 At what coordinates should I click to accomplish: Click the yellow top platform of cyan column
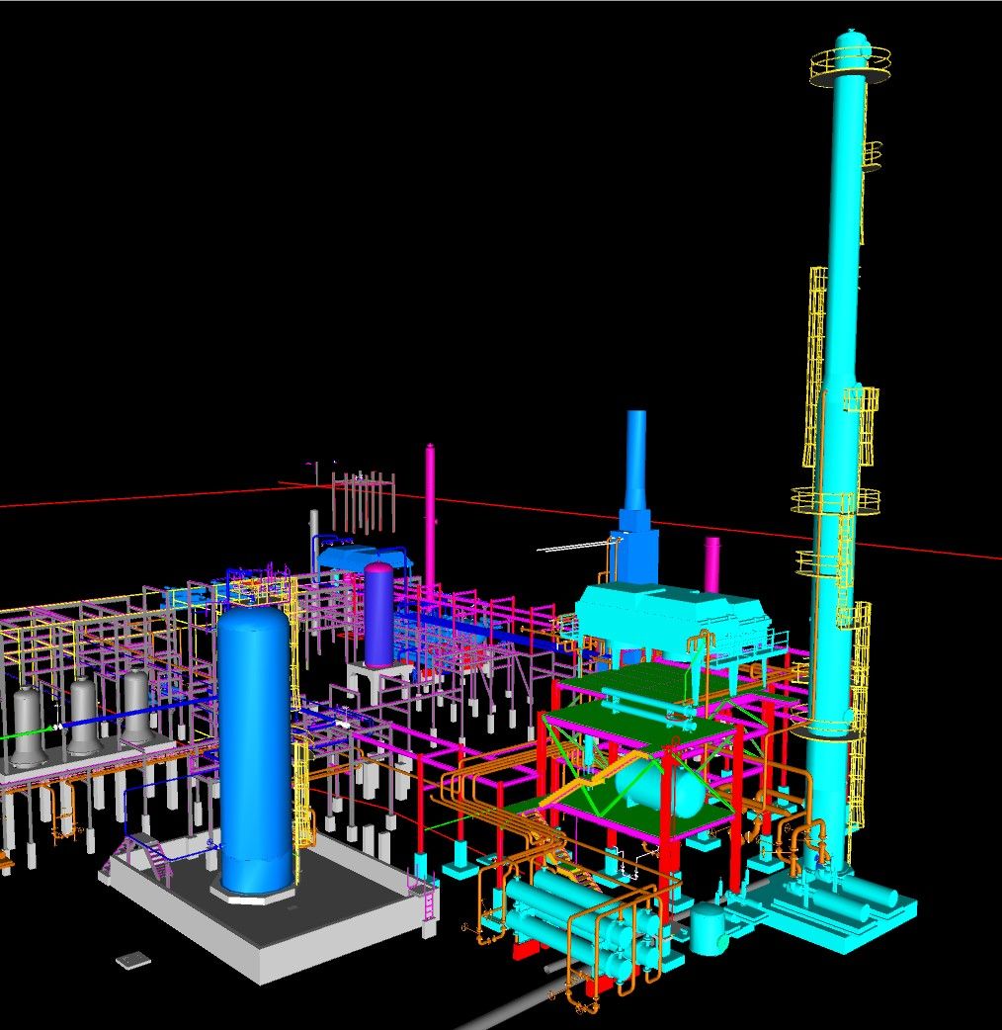click(x=850, y=62)
